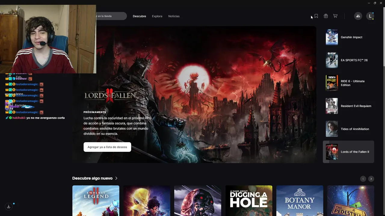
Task: Click the store search field
Action: (111, 16)
